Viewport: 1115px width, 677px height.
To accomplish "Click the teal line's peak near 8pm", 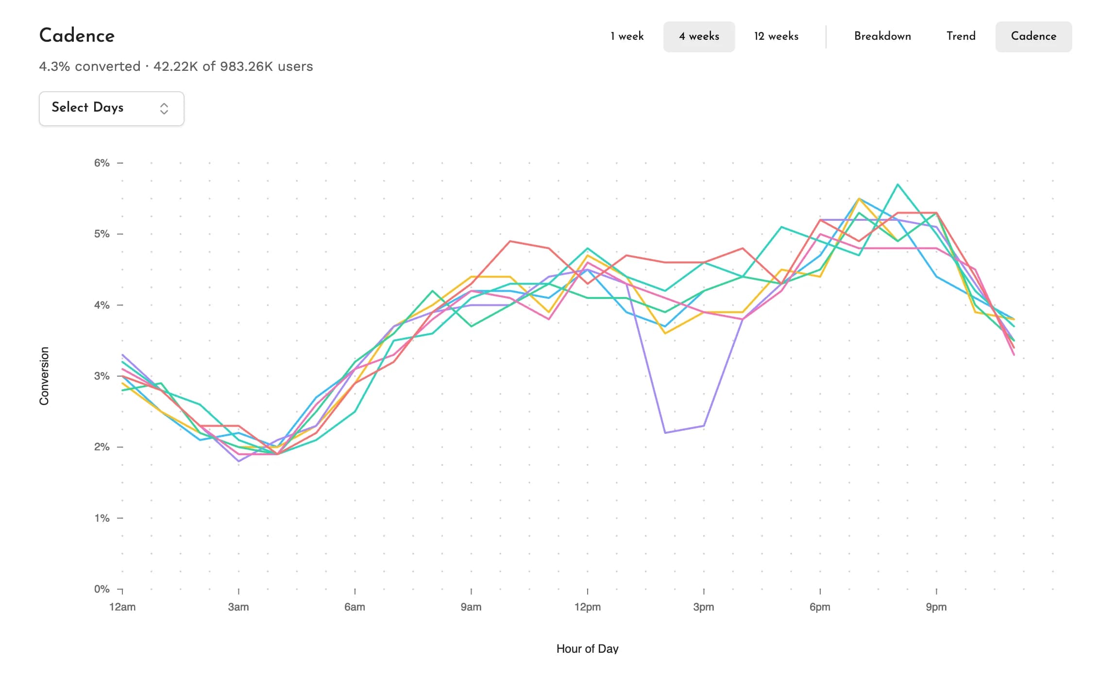I will 898,184.
